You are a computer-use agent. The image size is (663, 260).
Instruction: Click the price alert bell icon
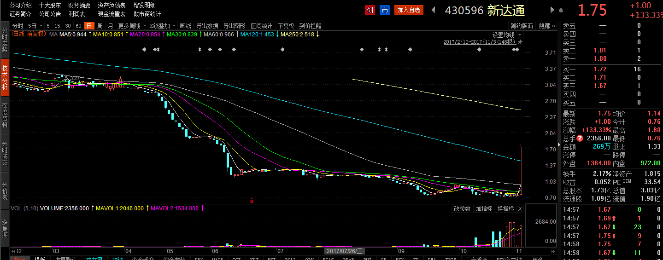coord(561,10)
